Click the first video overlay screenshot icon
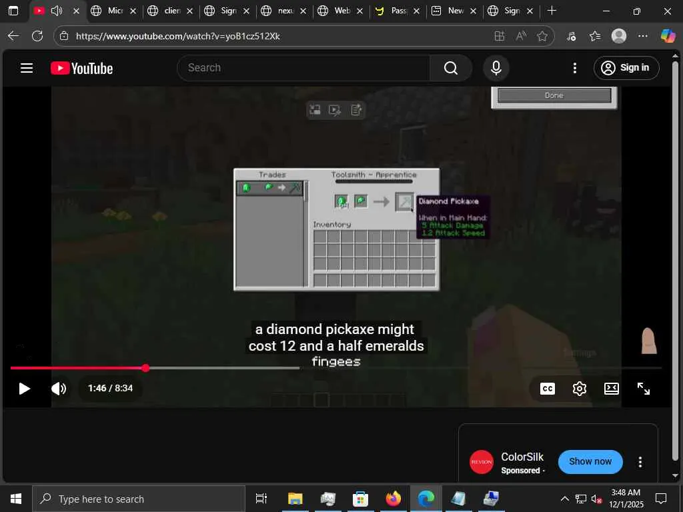The width and height of the screenshot is (683, 512). (x=315, y=110)
